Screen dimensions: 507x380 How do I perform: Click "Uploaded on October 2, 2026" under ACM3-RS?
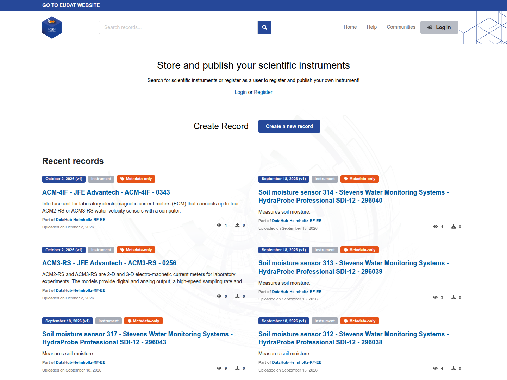tap(68, 298)
